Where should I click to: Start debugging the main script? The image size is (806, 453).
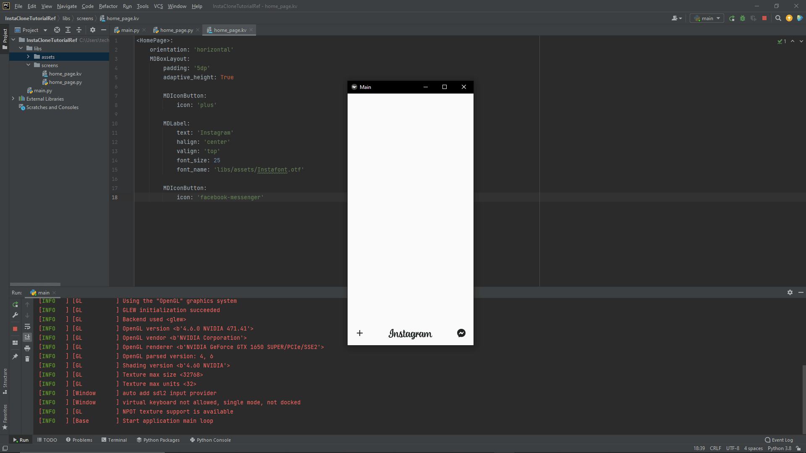pos(743,18)
